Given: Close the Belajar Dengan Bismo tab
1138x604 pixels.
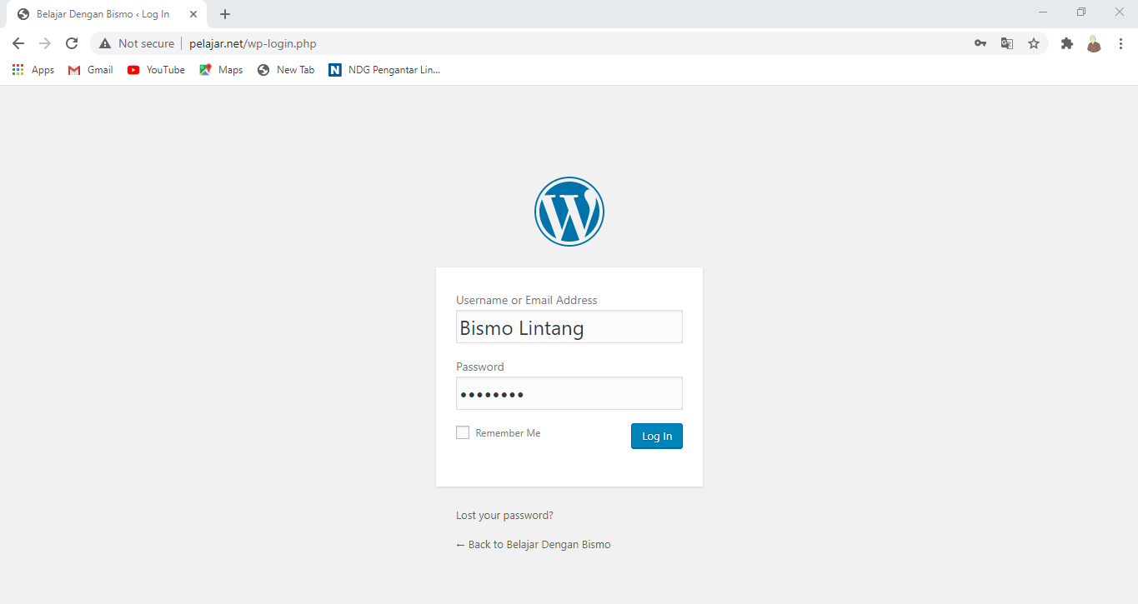Looking at the screenshot, I should pos(193,14).
